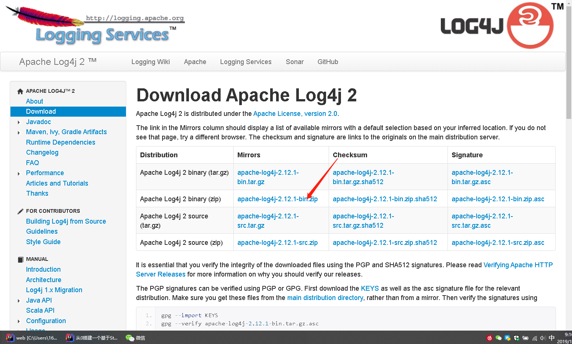572x344 pixels.
Task: Download apache-log4j-2.12.1-bin.zip from Mirrors column
Action: (x=278, y=199)
